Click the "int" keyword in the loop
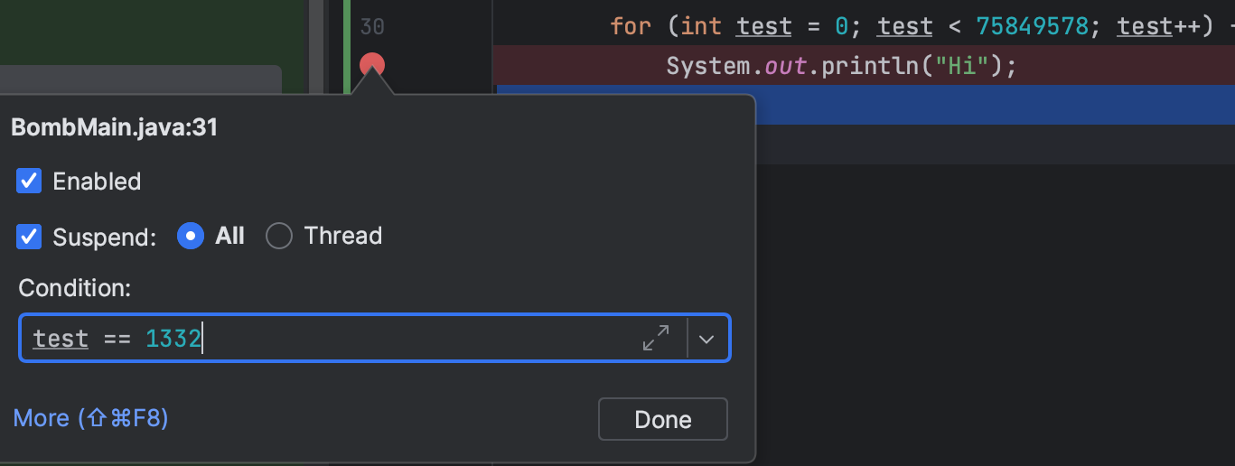The height and width of the screenshot is (466, 1235). (x=700, y=26)
